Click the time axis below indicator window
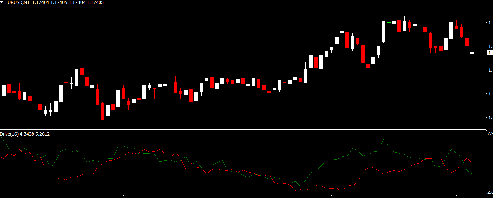Image resolution: width=493 pixels, height=198 pixels. point(243,196)
